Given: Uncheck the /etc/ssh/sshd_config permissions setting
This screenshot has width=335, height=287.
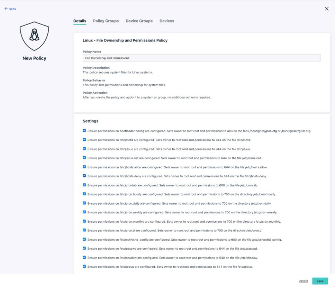Looking at the screenshot, I should click(x=84, y=240).
